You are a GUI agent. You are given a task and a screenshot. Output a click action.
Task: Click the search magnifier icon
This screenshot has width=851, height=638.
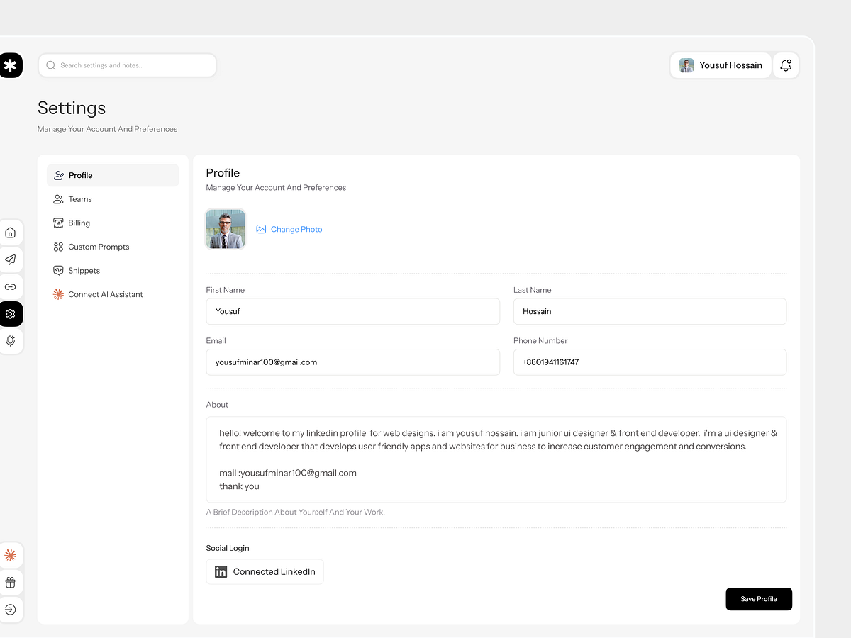coord(51,65)
